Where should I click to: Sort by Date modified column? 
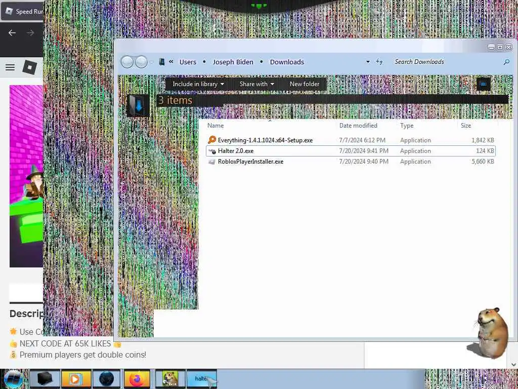(358, 126)
